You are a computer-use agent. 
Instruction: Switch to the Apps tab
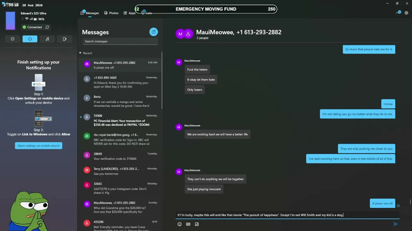(130, 13)
